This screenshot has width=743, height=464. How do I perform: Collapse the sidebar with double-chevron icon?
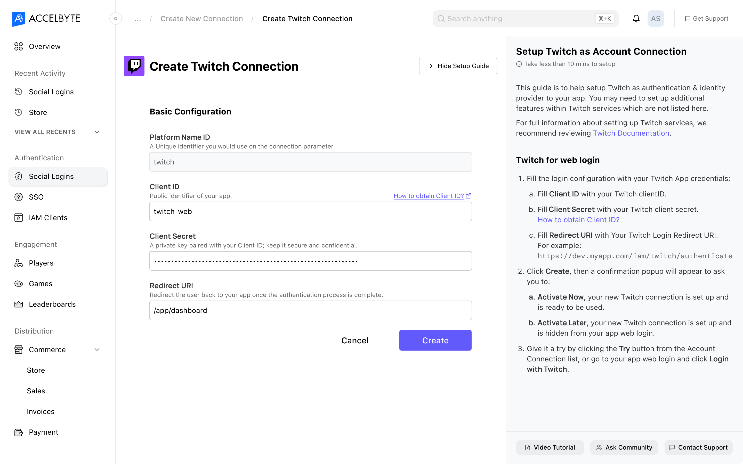(x=115, y=19)
